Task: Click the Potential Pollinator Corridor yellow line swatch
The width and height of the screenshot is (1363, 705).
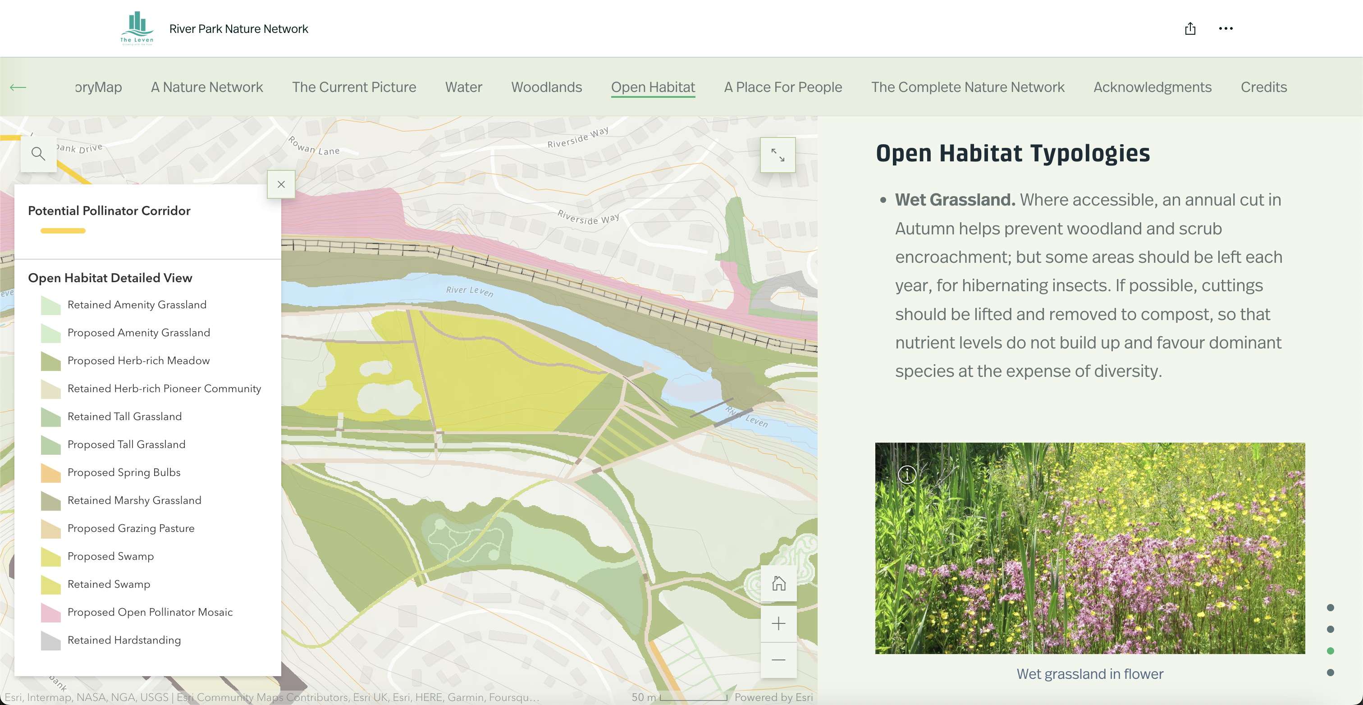Action: pyautogui.click(x=63, y=231)
